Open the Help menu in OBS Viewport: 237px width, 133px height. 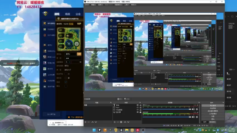point(134,5)
